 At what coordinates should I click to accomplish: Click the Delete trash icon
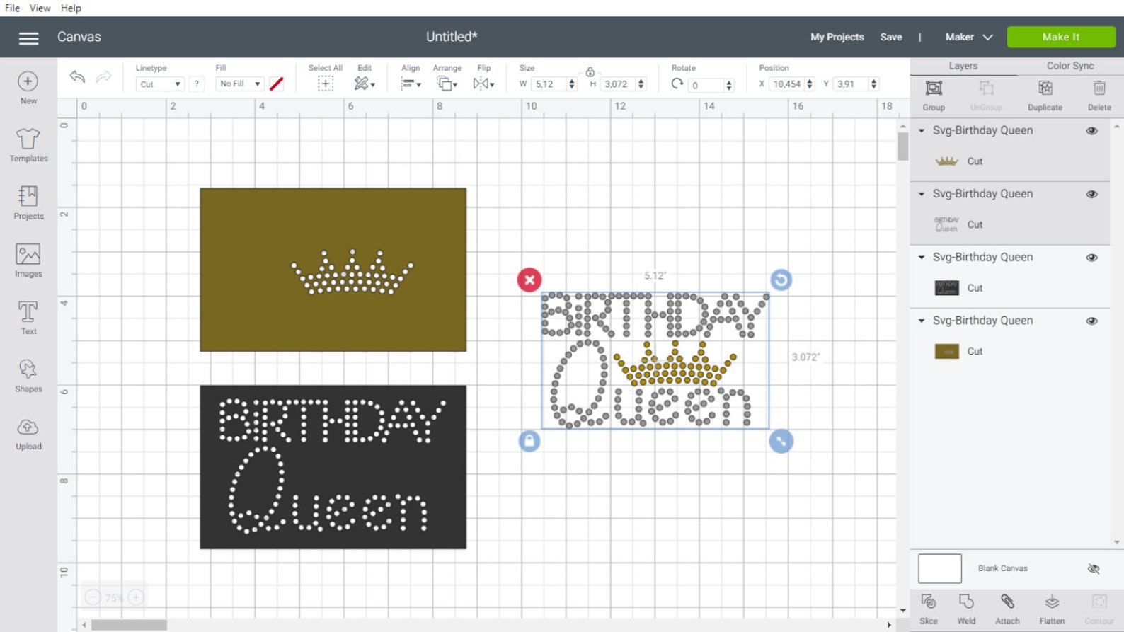coord(1099,88)
